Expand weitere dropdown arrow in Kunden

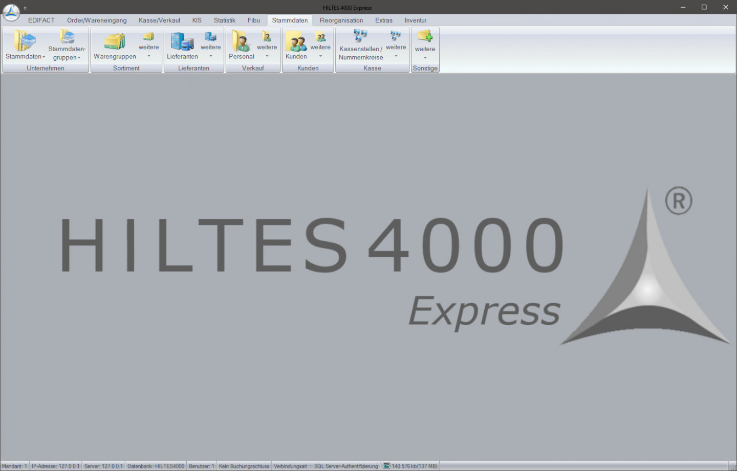[x=321, y=56]
